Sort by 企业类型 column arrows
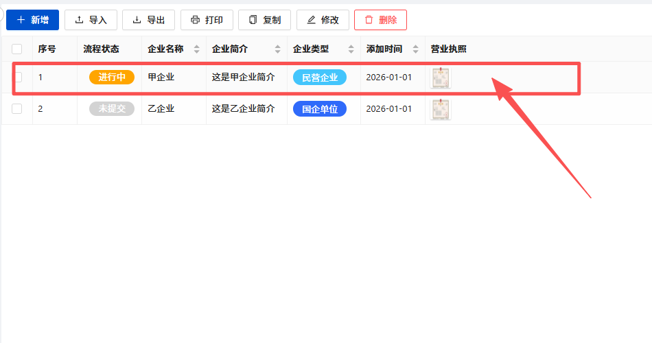This screenshot has width=652, height=343. 351,49
